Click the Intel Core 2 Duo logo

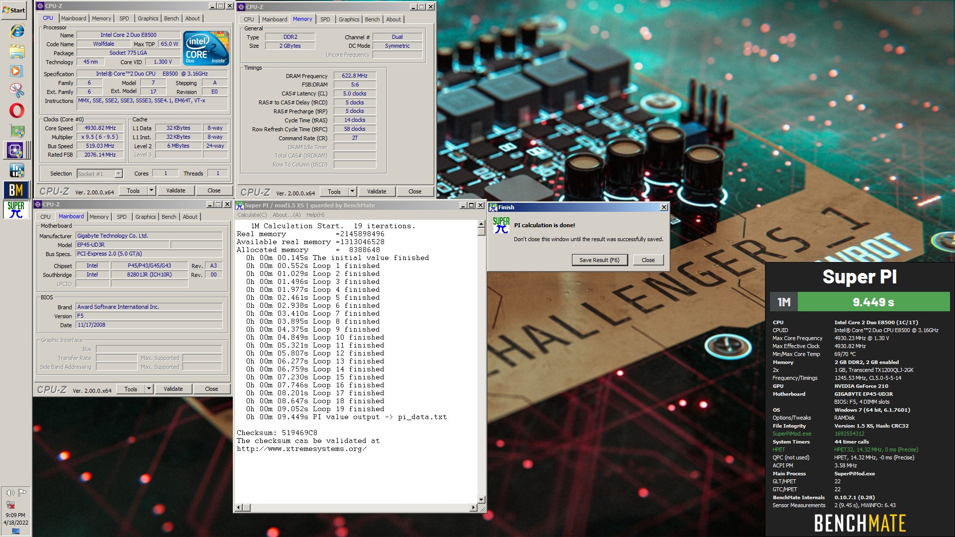point(206,48)
